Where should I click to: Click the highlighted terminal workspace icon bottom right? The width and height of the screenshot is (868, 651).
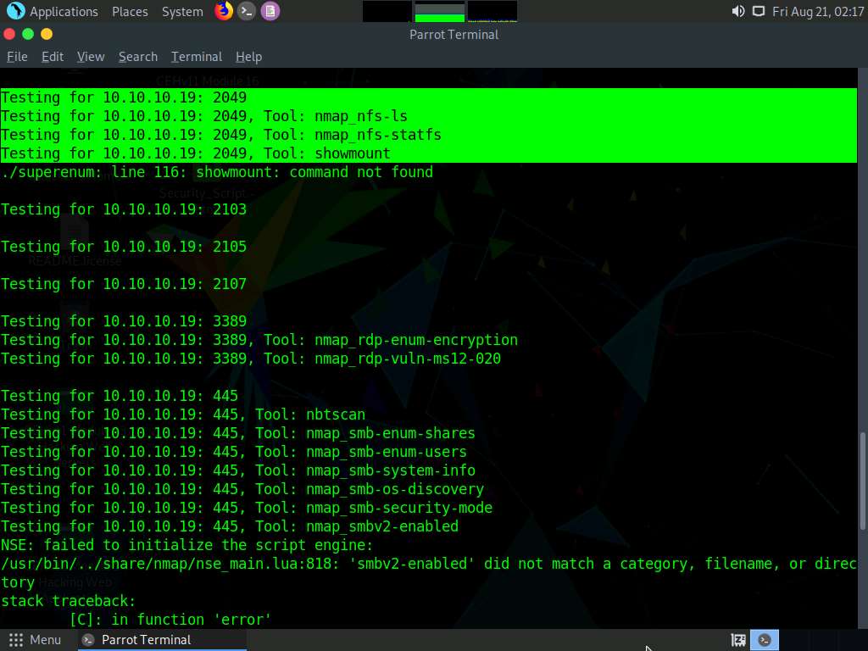click(765, 640)
